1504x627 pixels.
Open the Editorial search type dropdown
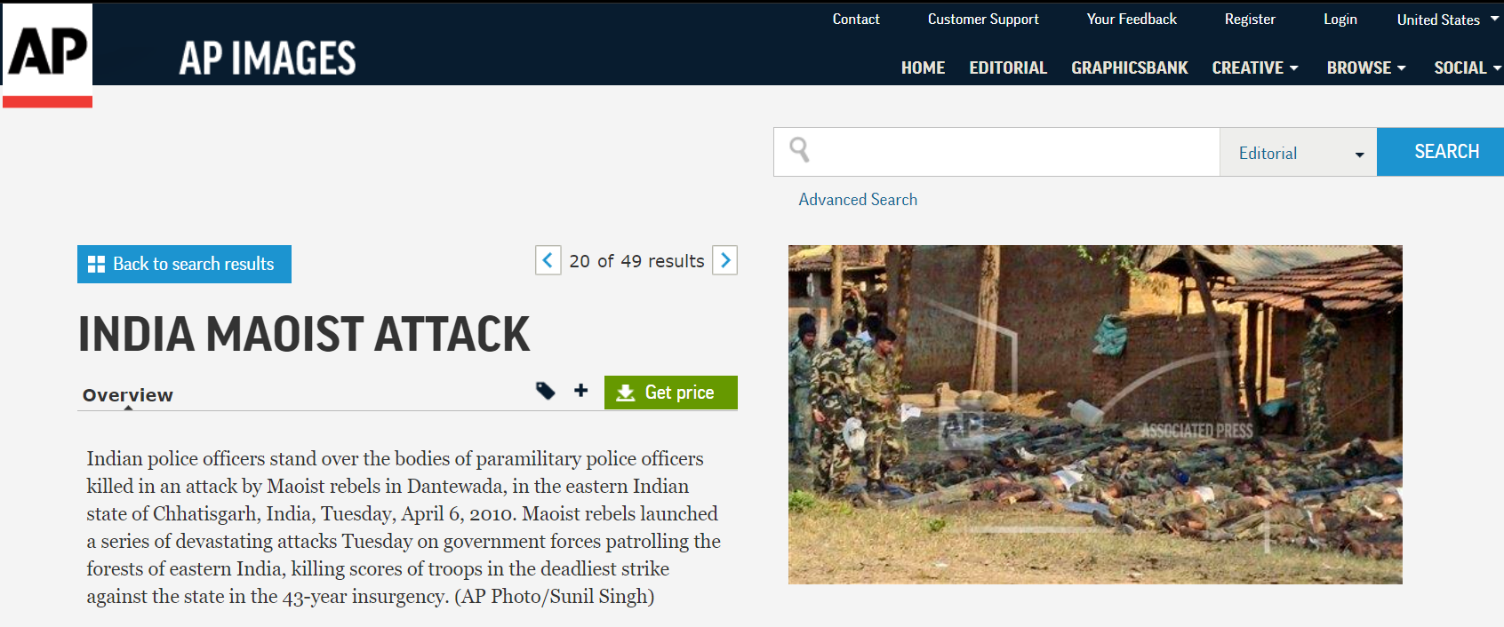[x=1298, y=152]
